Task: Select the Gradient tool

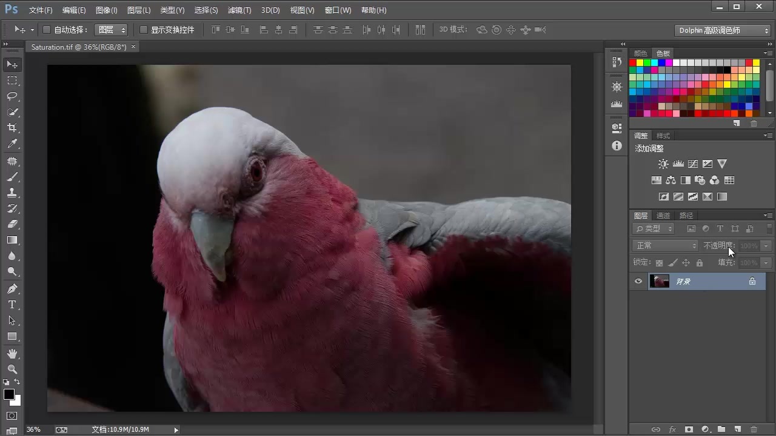Action: tap(12, 240)
